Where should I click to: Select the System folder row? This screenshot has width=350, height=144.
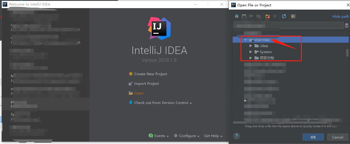coord(291,52)
